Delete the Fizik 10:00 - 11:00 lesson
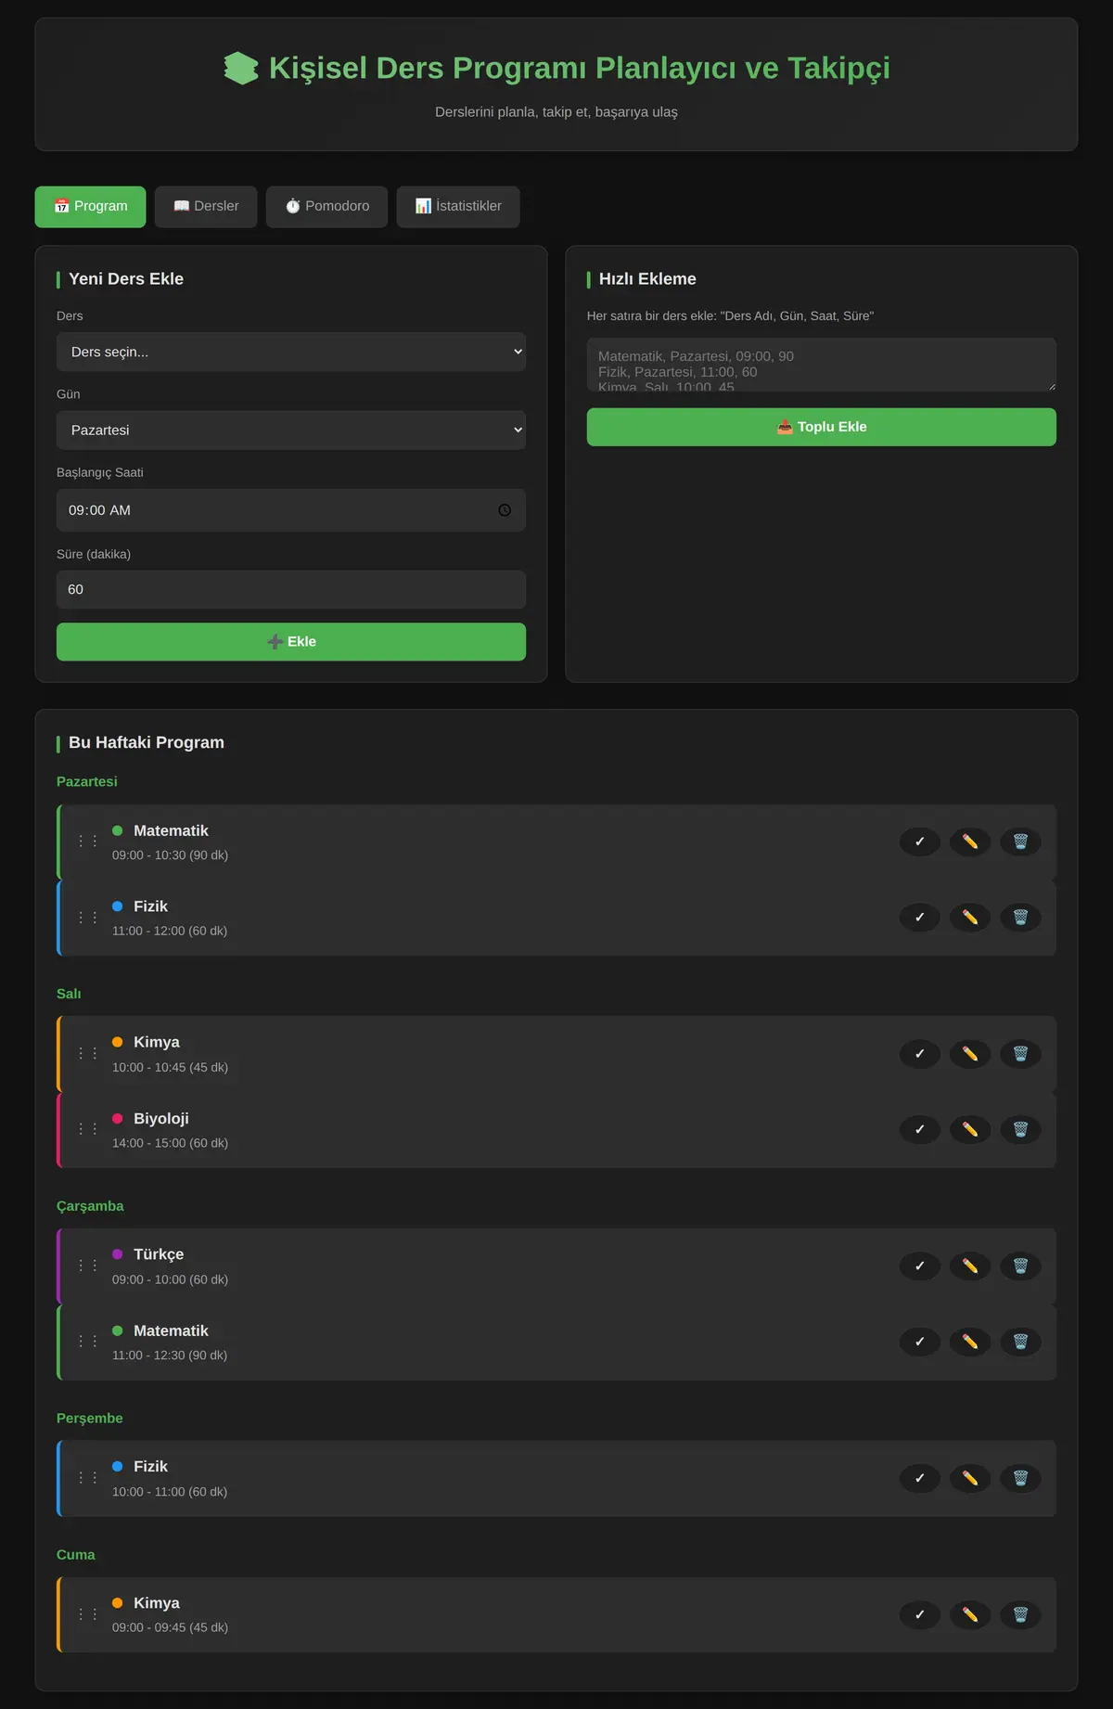The height and width of the screenshot is (1709, 1113). (1020, 1478)
